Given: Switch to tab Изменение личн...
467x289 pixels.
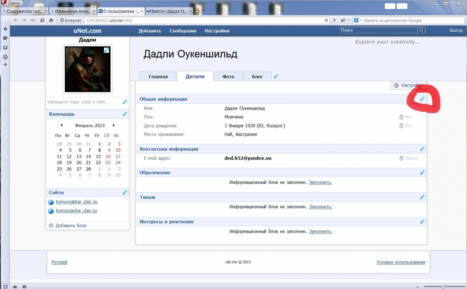Looking at the screenshot, I should 73,11.
